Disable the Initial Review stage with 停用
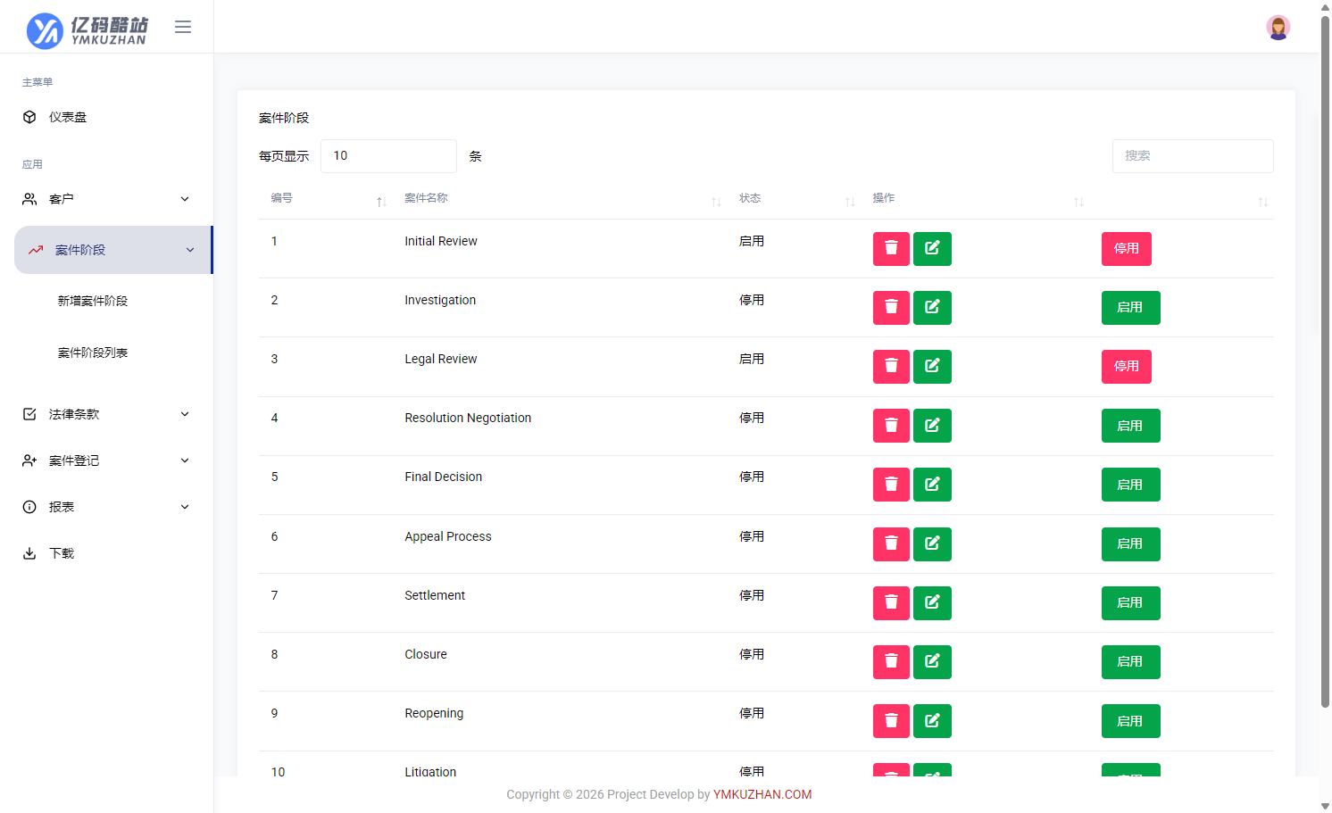Screen dimensions: 1332x813 click(1127, 249)
